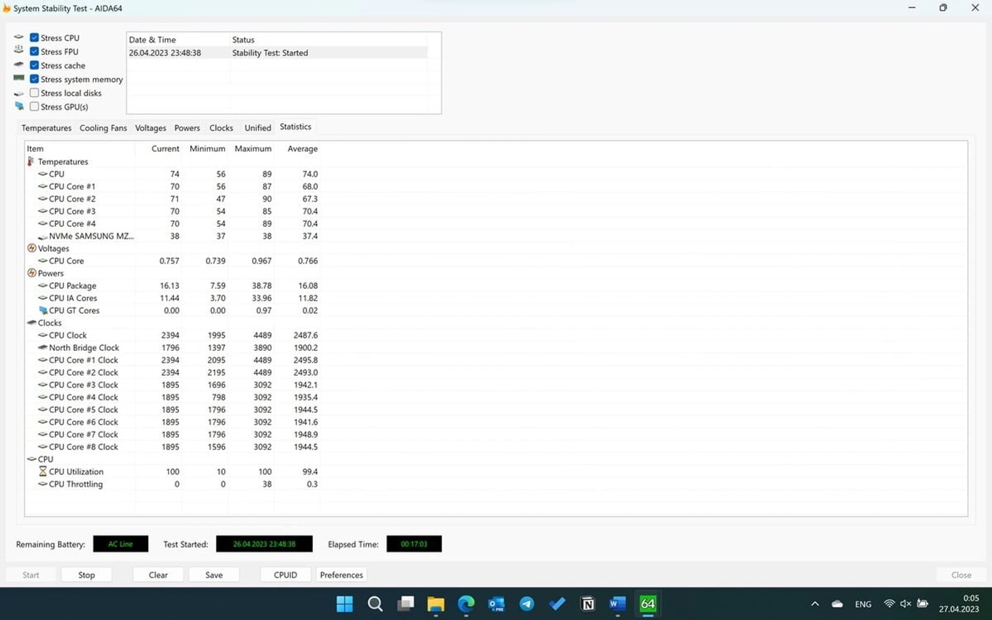This screenshot has height=620, width=992.
Task: Click the Voltages group icon
Action: pyautogui.click(x=32, y=248)
